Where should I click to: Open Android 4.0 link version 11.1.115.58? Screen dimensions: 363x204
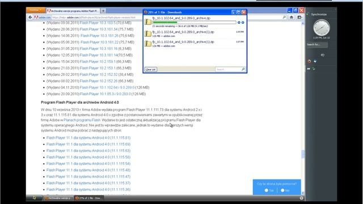click(88, 157)
